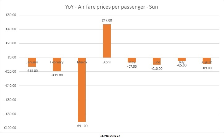Select the -€10.00 data label

pos(157,69)
